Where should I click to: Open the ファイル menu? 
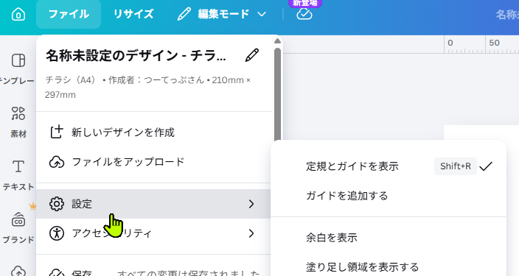coord(69,14)
